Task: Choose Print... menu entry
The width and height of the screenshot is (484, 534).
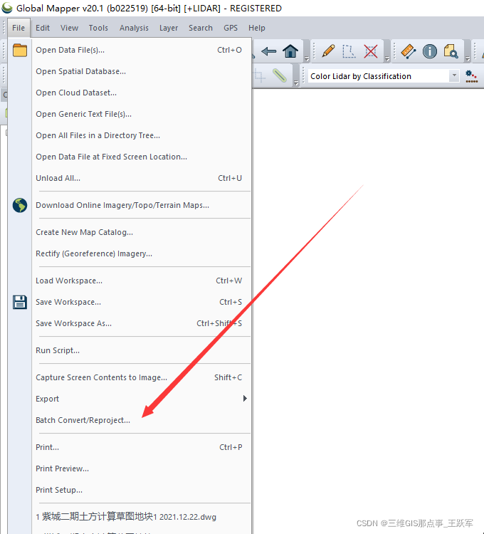Action: pyautogui.click(x=141, y=447)
